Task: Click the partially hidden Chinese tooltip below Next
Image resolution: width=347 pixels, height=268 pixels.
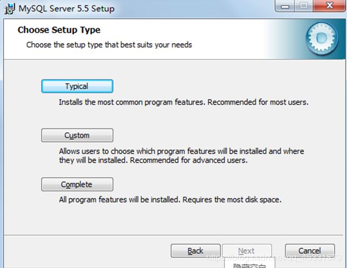Action: 246,265
